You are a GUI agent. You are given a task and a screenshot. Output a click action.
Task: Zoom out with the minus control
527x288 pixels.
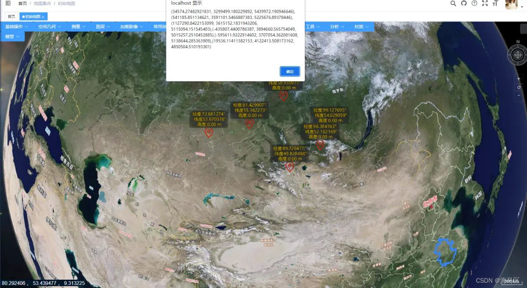pyautogui.click(x=519, y=95)
